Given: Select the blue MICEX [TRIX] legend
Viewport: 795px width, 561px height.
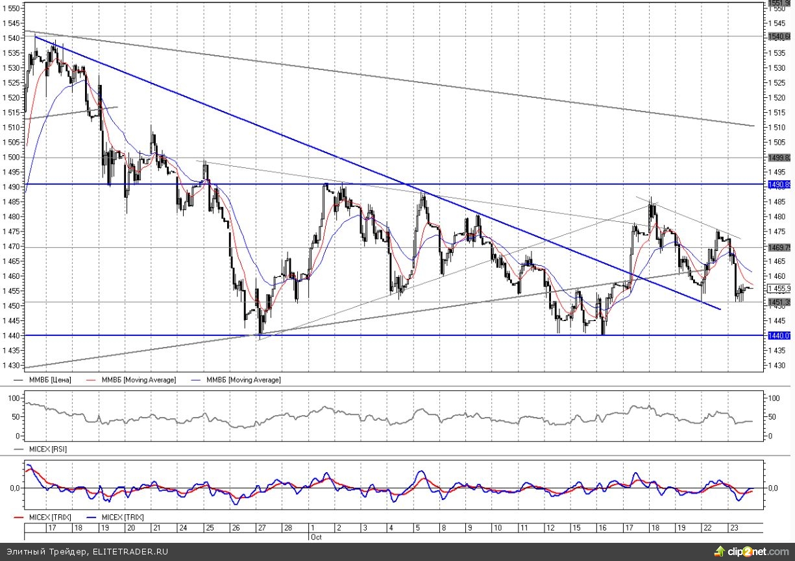Looking at the screenshot, I should click(x=122, y=517).
